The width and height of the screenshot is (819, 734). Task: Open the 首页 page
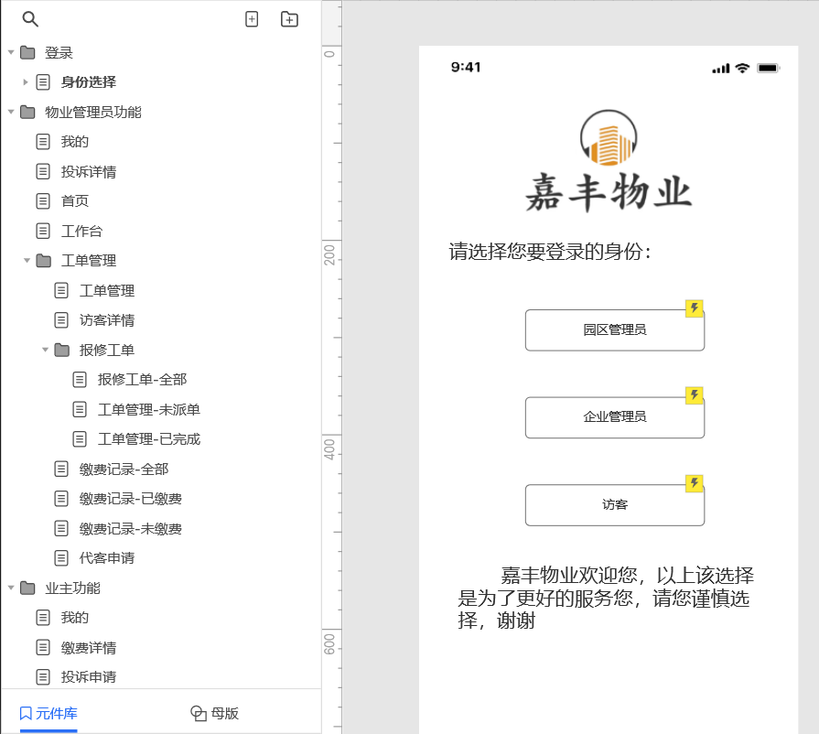click(x=75, y=201)
